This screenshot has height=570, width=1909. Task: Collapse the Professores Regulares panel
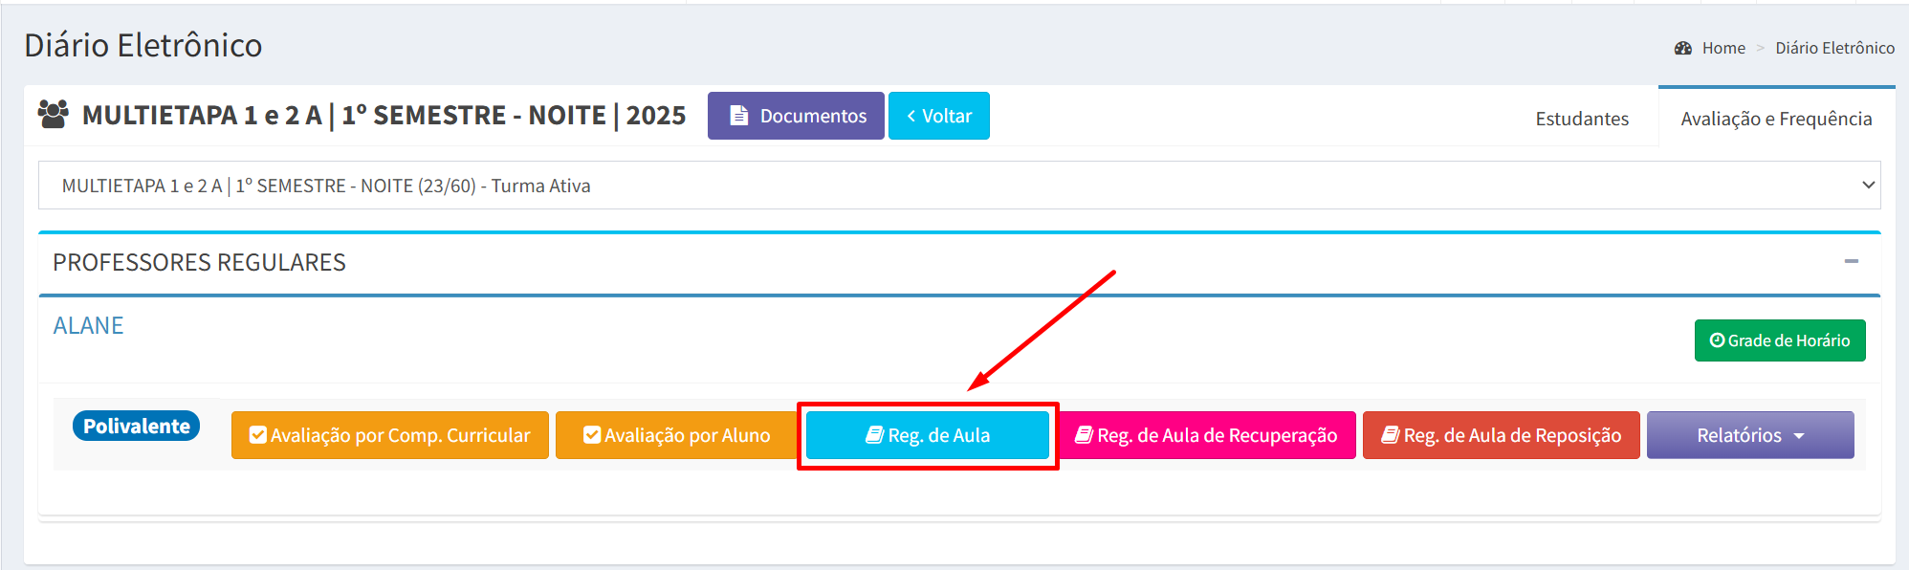(x=1851, y=261)
